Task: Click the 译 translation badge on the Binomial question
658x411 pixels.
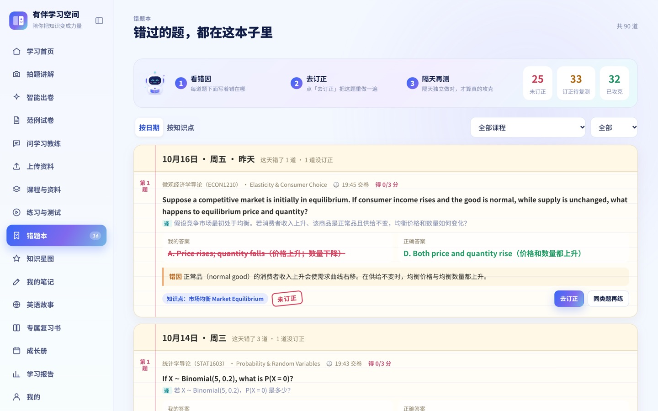Action: 166,390
